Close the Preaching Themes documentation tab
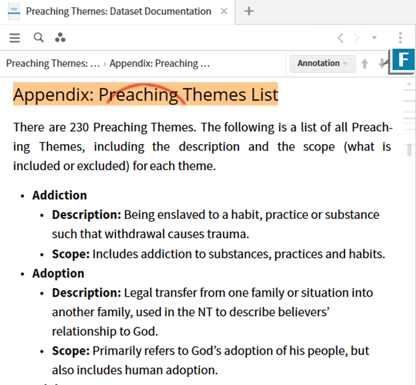416x385 pixels. [224, 12]
